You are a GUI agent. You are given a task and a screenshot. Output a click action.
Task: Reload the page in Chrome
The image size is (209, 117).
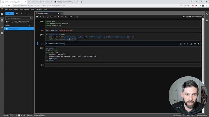point(9,6)
